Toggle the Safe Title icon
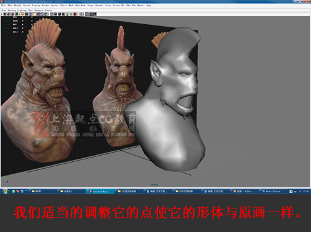The image size is (311, 232). [46, 14]
